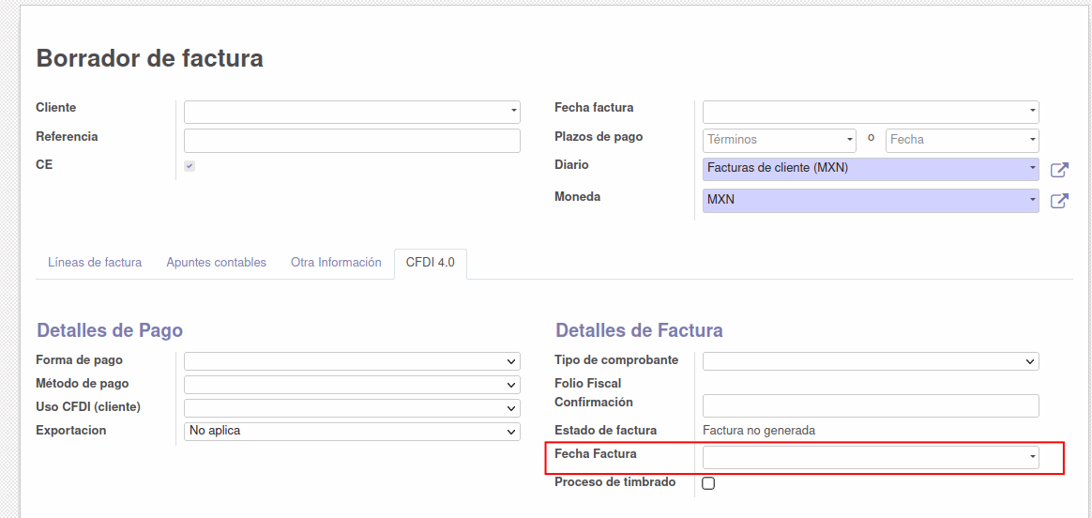
Task: Select the Exportacion dropdown showing No aplica
Action: [352, 431]
